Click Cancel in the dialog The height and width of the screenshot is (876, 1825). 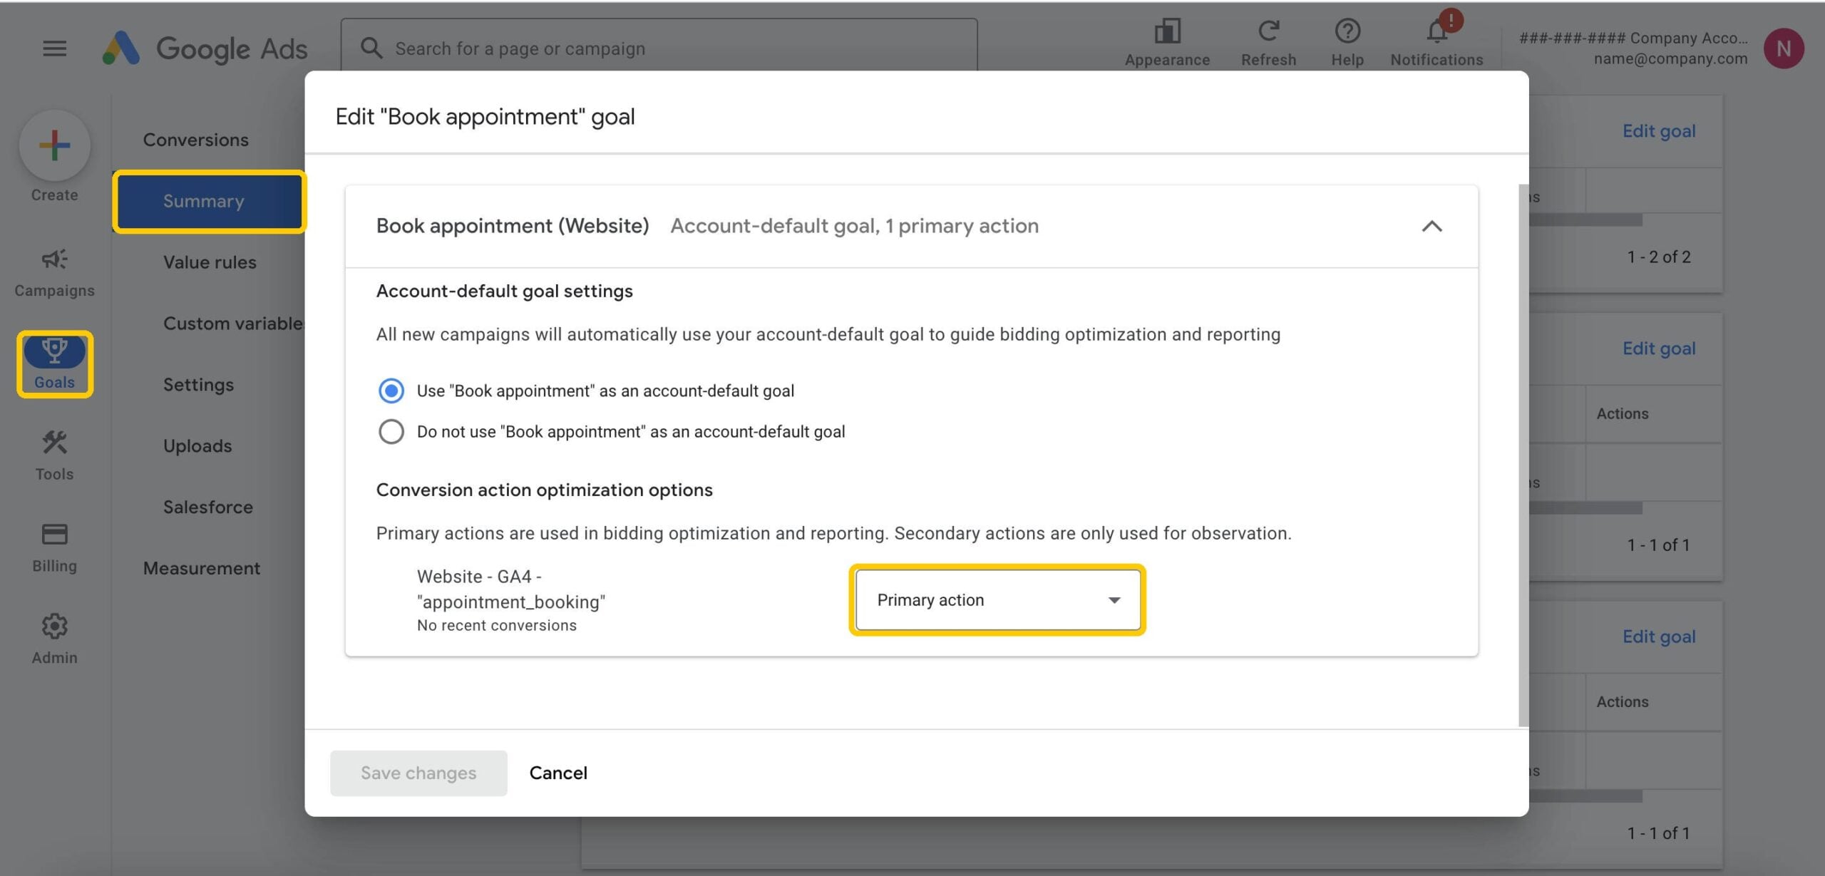click(x=558, y=773)
